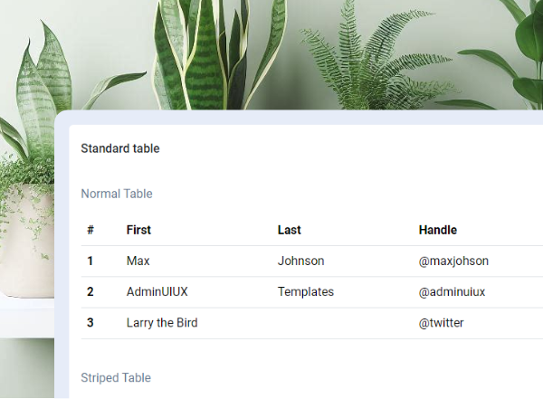The width and height of the screenshot is (543, 399).
Task: Click the "First" column header
Action: point(138,231)
